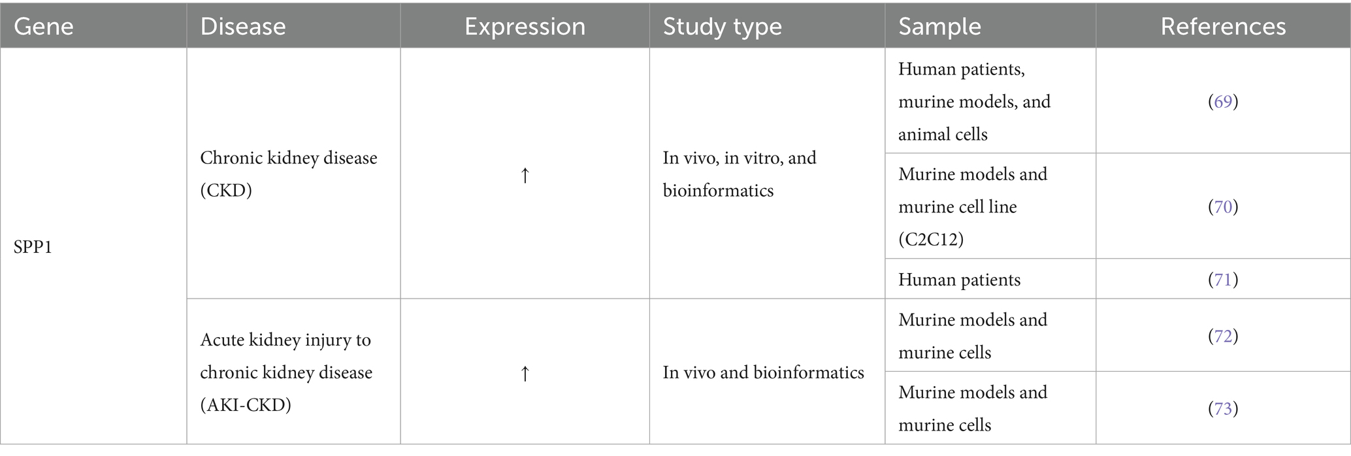This screenshot has height=456, width=1351.
Task: Click the sample cell mentioning animal cells
Action: (974, 102)
